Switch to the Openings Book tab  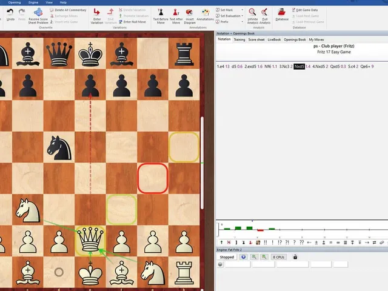(x=295, y=39)
